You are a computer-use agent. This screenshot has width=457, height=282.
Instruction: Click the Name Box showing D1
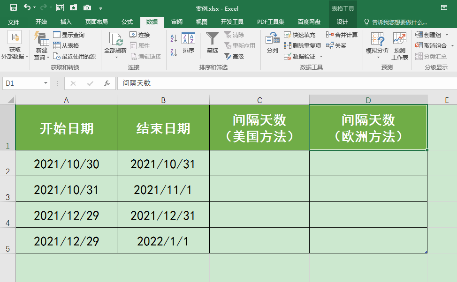point(23,83)
